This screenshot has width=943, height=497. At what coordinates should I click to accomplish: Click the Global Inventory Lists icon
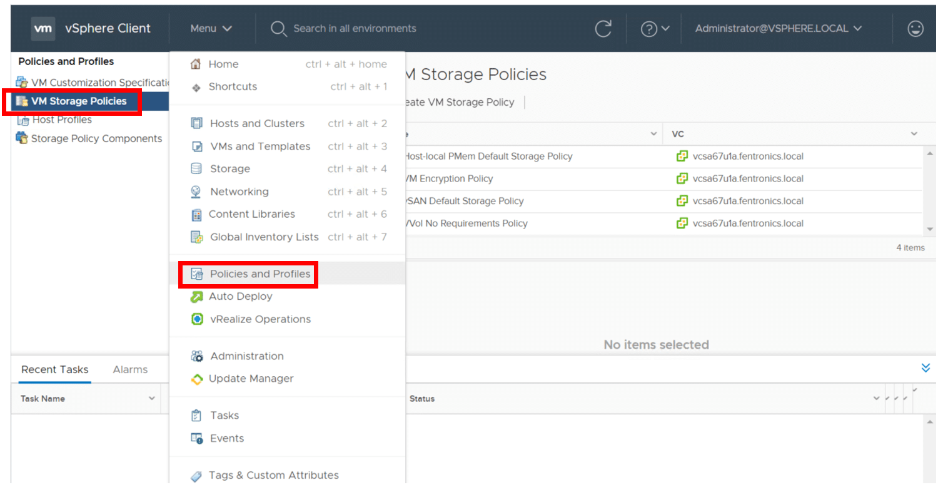pyautogui.click(x=196, y=237)
